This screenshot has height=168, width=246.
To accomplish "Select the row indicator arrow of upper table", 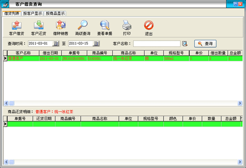I will coord(5,58).
